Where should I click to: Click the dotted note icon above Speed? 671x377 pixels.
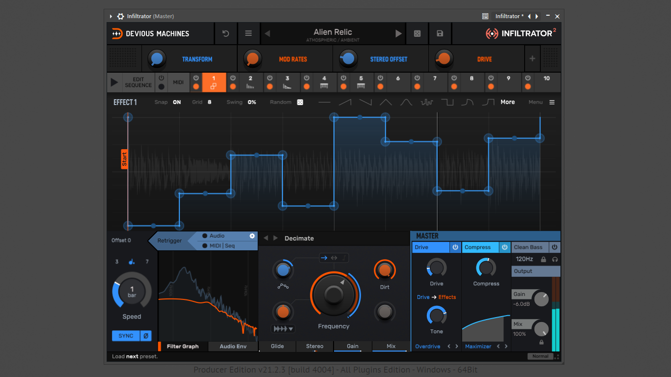132,262
